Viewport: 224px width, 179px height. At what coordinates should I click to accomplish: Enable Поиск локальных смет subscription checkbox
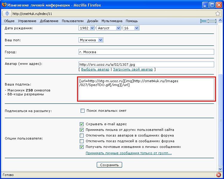click(82, 111)
